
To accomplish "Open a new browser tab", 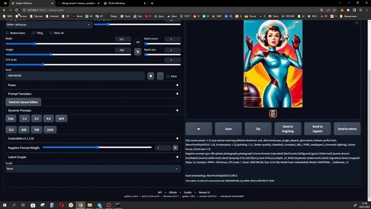I will click(152, 3).
